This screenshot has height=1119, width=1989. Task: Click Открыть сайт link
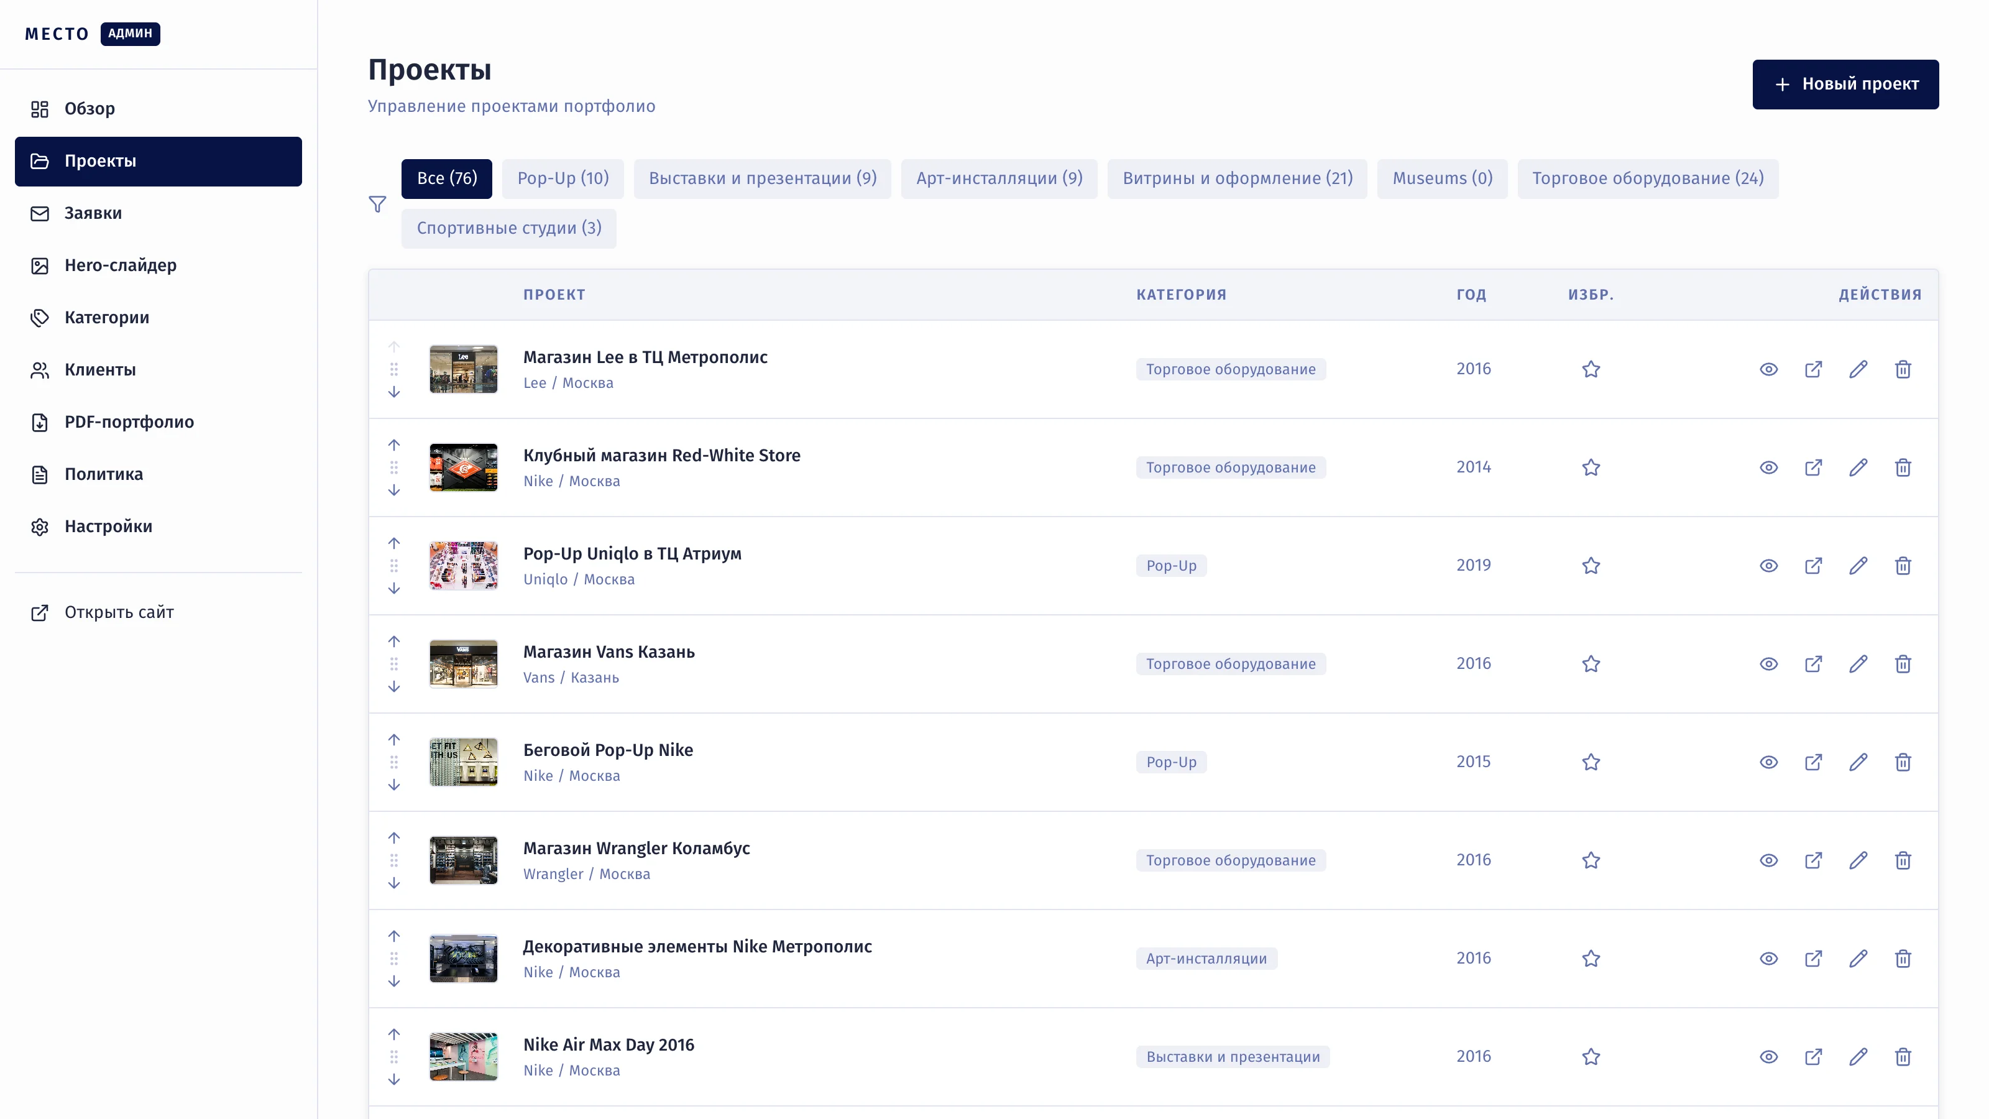click(158, 612)
